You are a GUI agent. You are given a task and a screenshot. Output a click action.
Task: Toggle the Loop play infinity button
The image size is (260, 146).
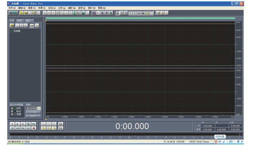[34, 124]
